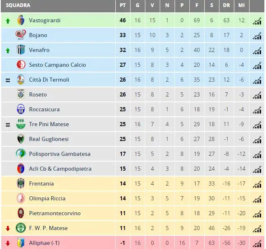This screenshot has height=249, width=266.
Task: Open the Città Di Termoli team link
Action: click(49, 80)
